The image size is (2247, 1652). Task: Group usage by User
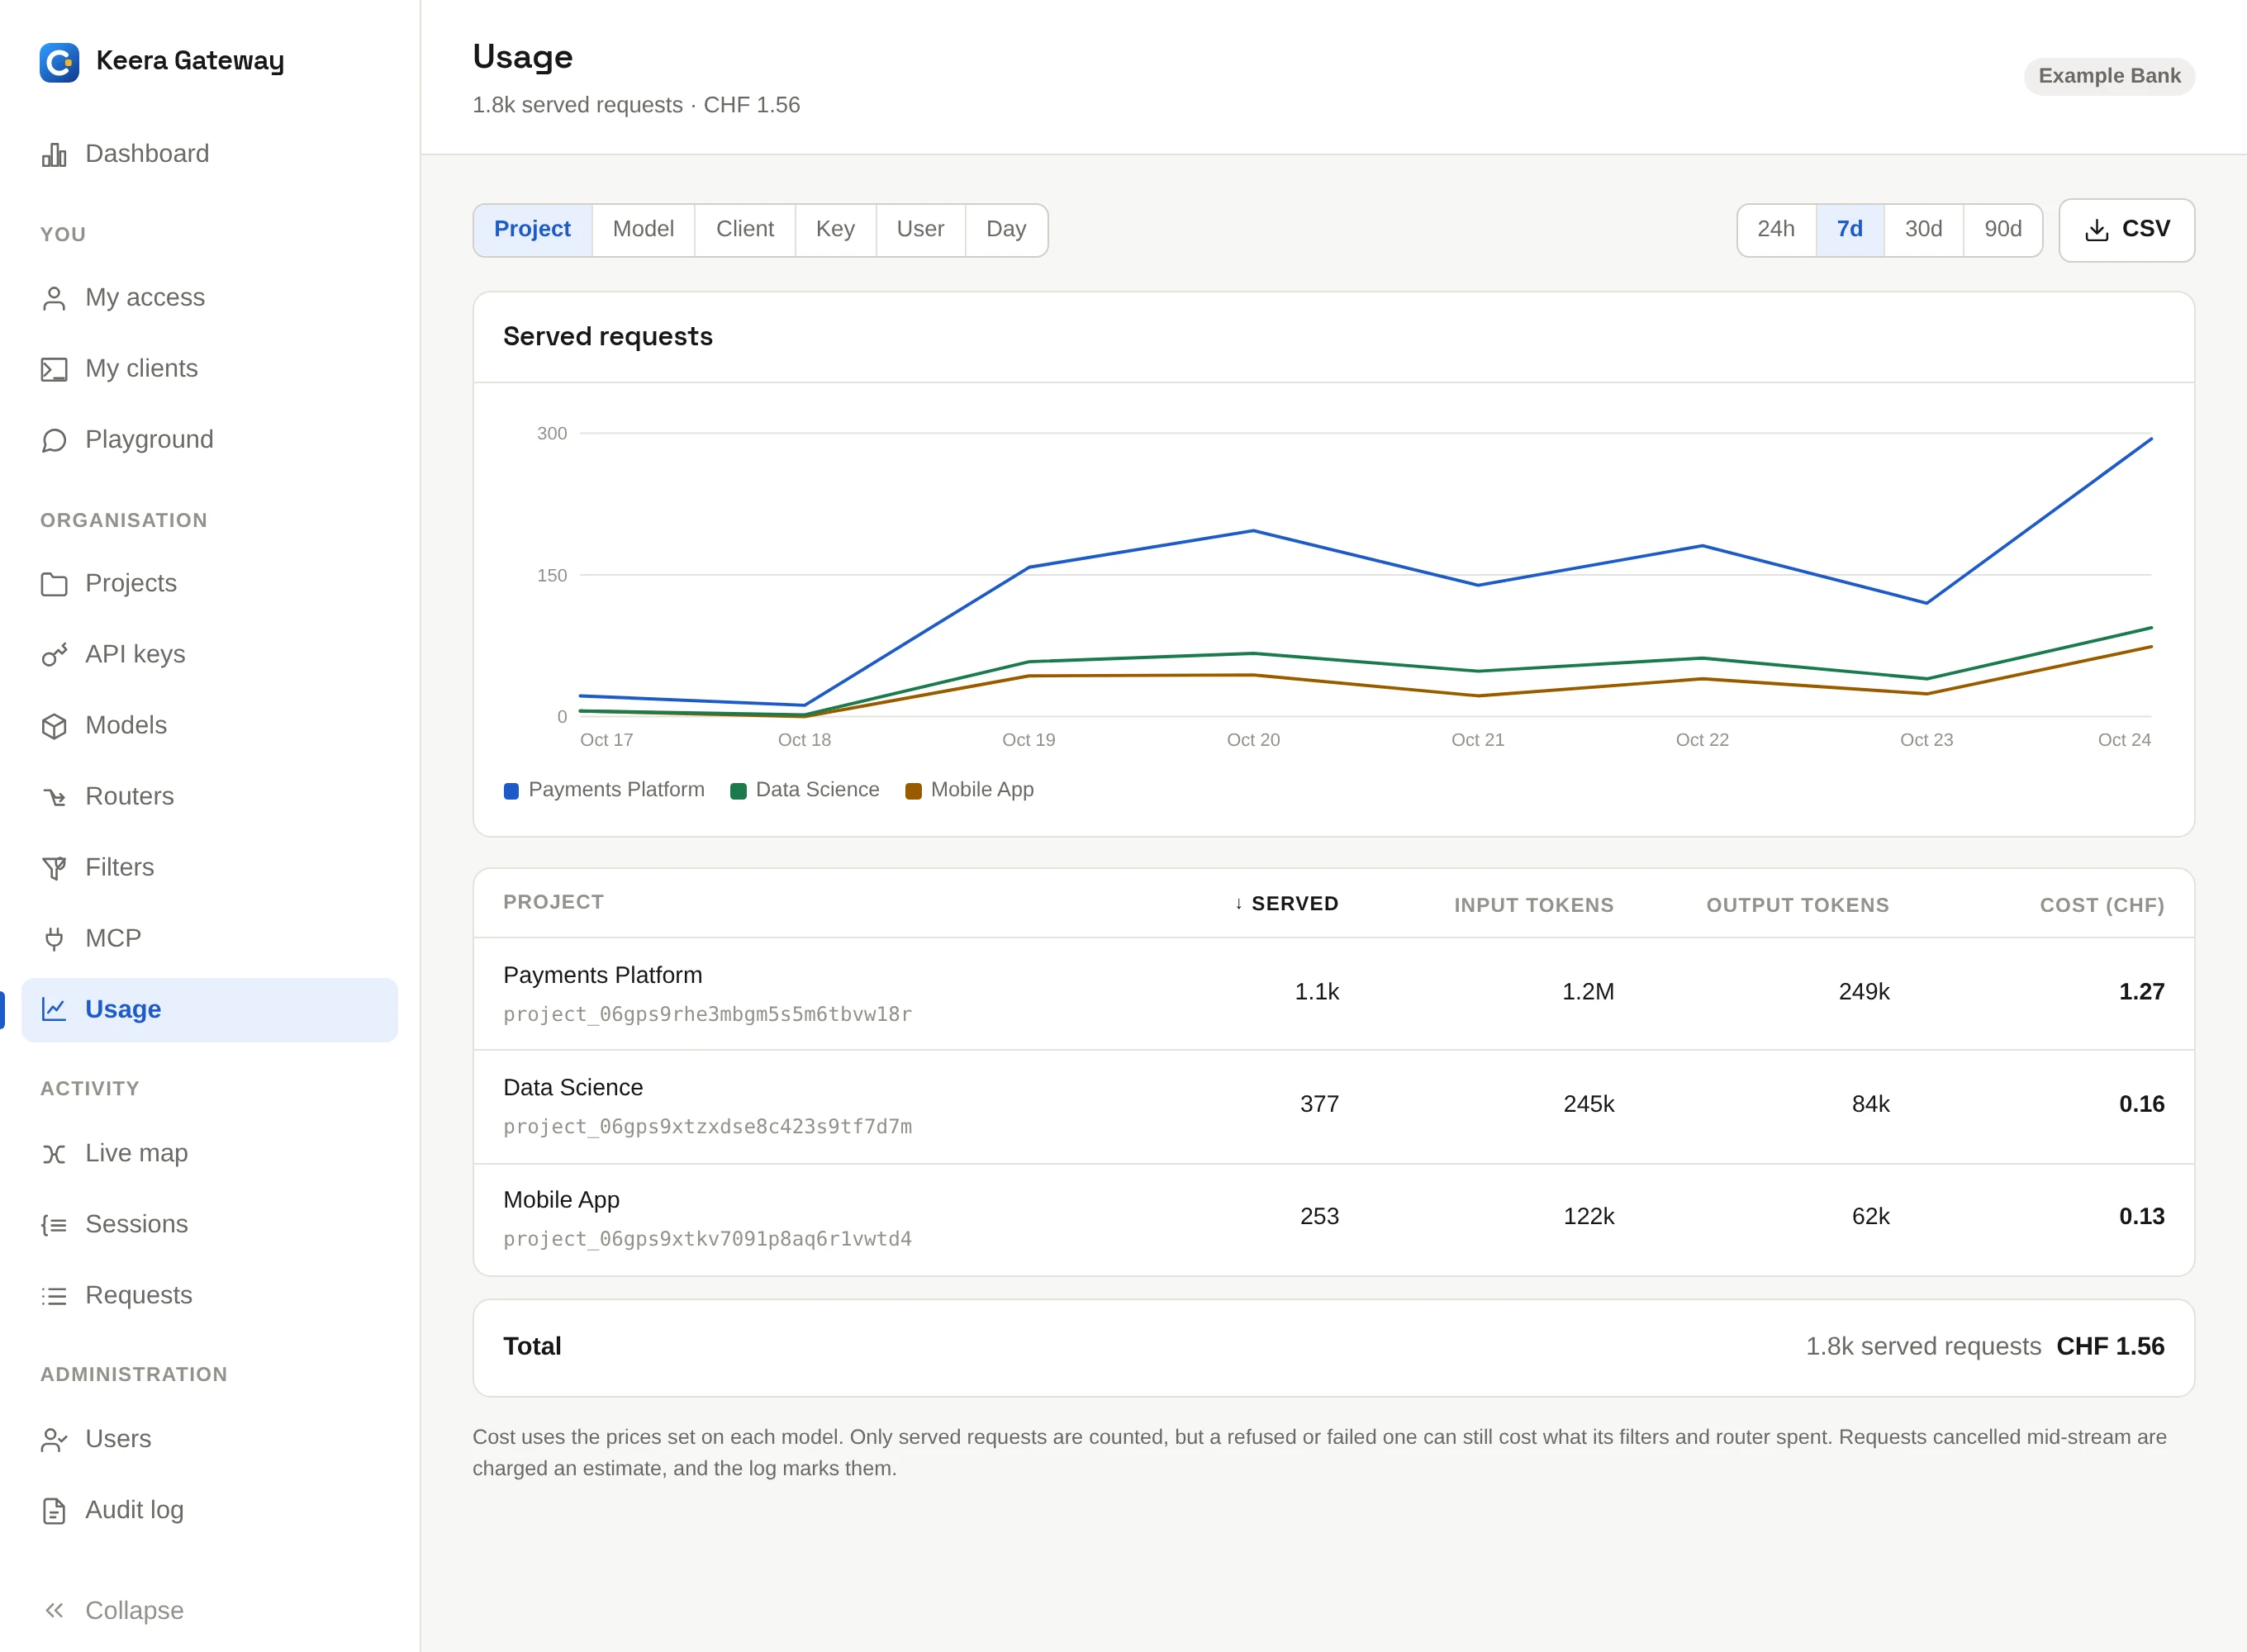pyautogui.click(x=920, y=230)
